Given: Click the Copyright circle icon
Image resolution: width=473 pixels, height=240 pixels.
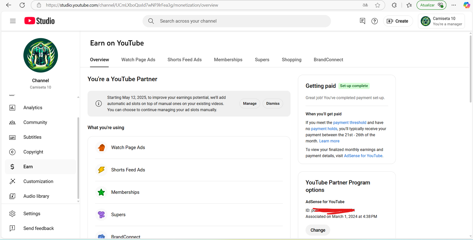Looking at the screenshot, I should (12, 152).
